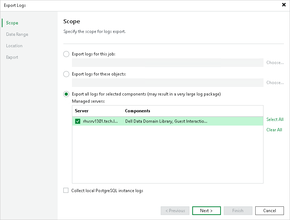Close the Export Logs dialog
This screenshot has width=290, height=220.
(x=284, y=5)
